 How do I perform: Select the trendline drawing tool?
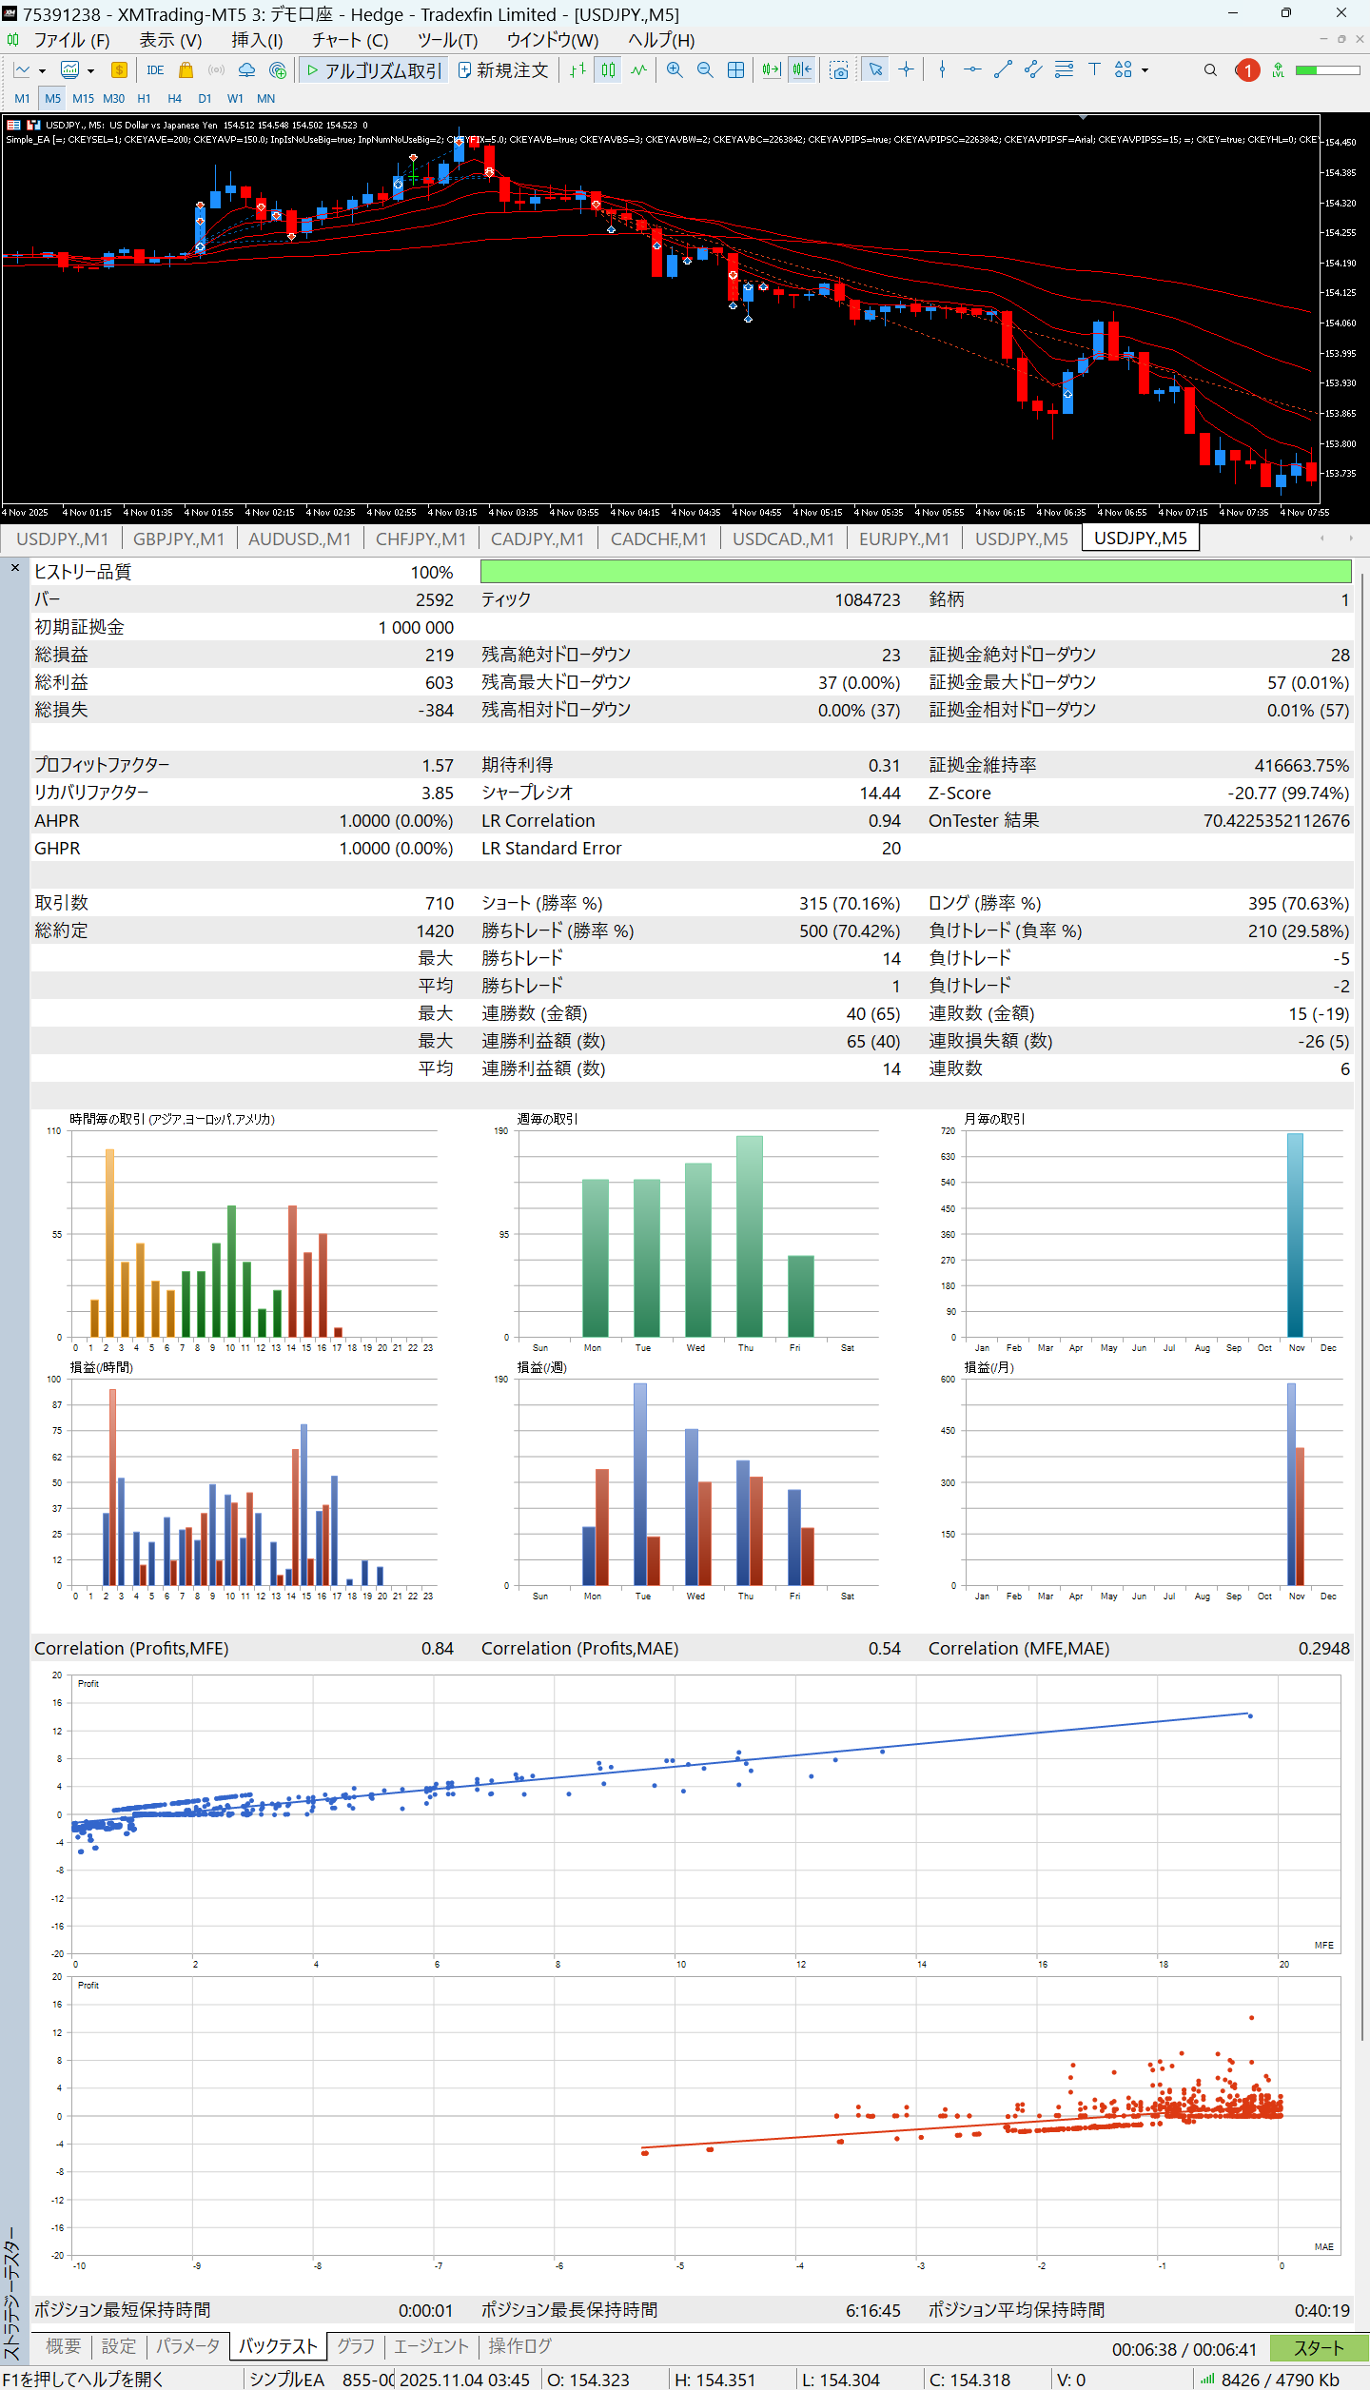tap(1003, 70)
